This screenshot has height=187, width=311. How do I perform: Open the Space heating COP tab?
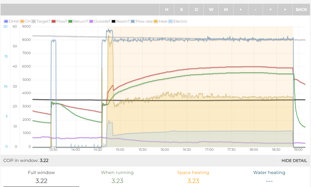tap(193, 177)
